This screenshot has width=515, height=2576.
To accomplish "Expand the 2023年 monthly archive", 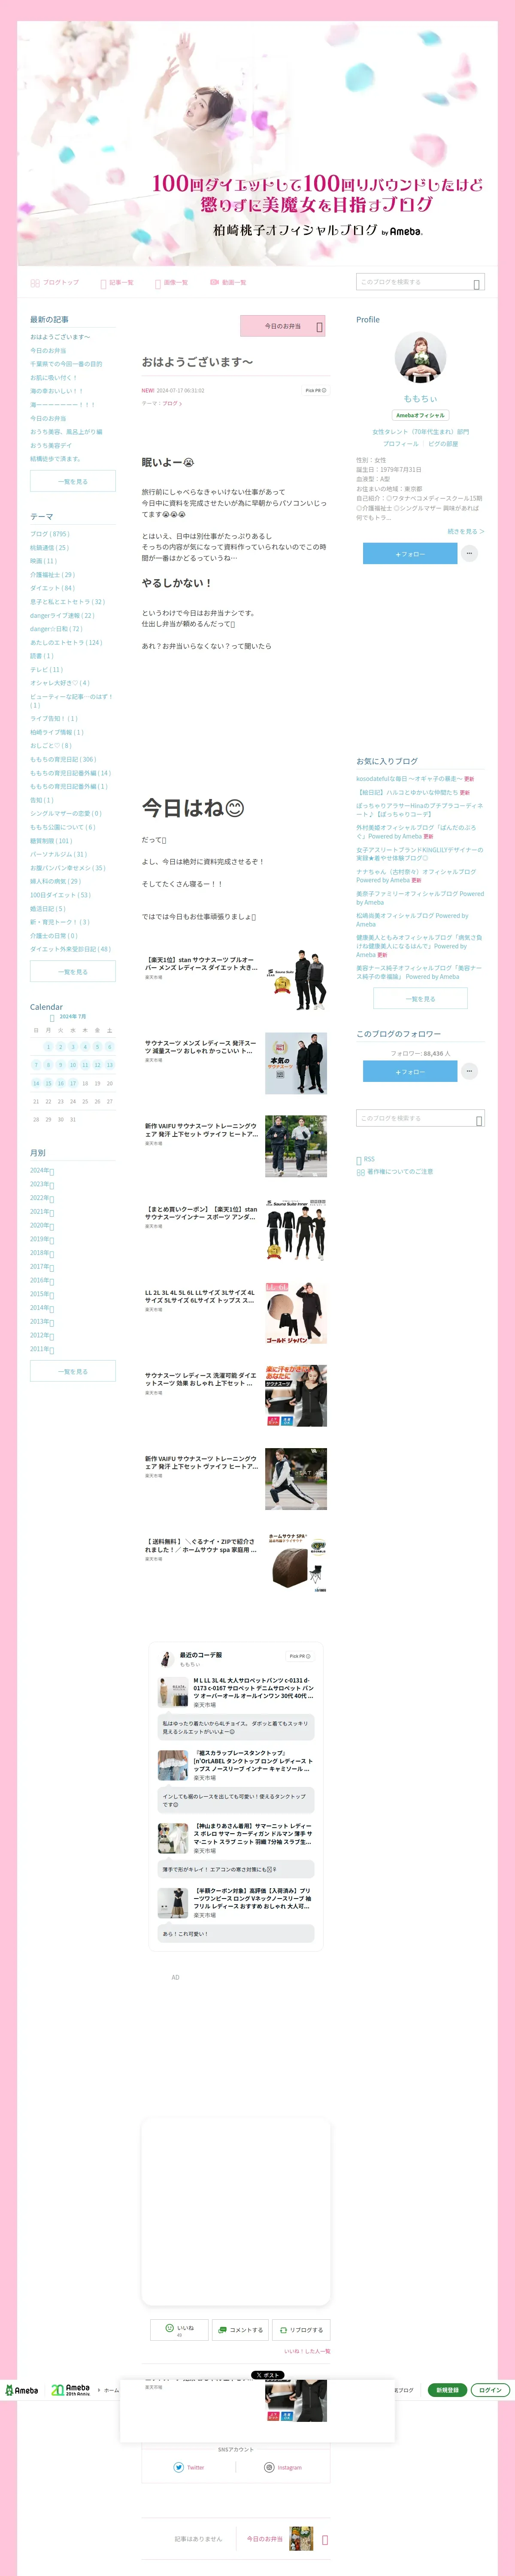I will tap(42, 1184).
